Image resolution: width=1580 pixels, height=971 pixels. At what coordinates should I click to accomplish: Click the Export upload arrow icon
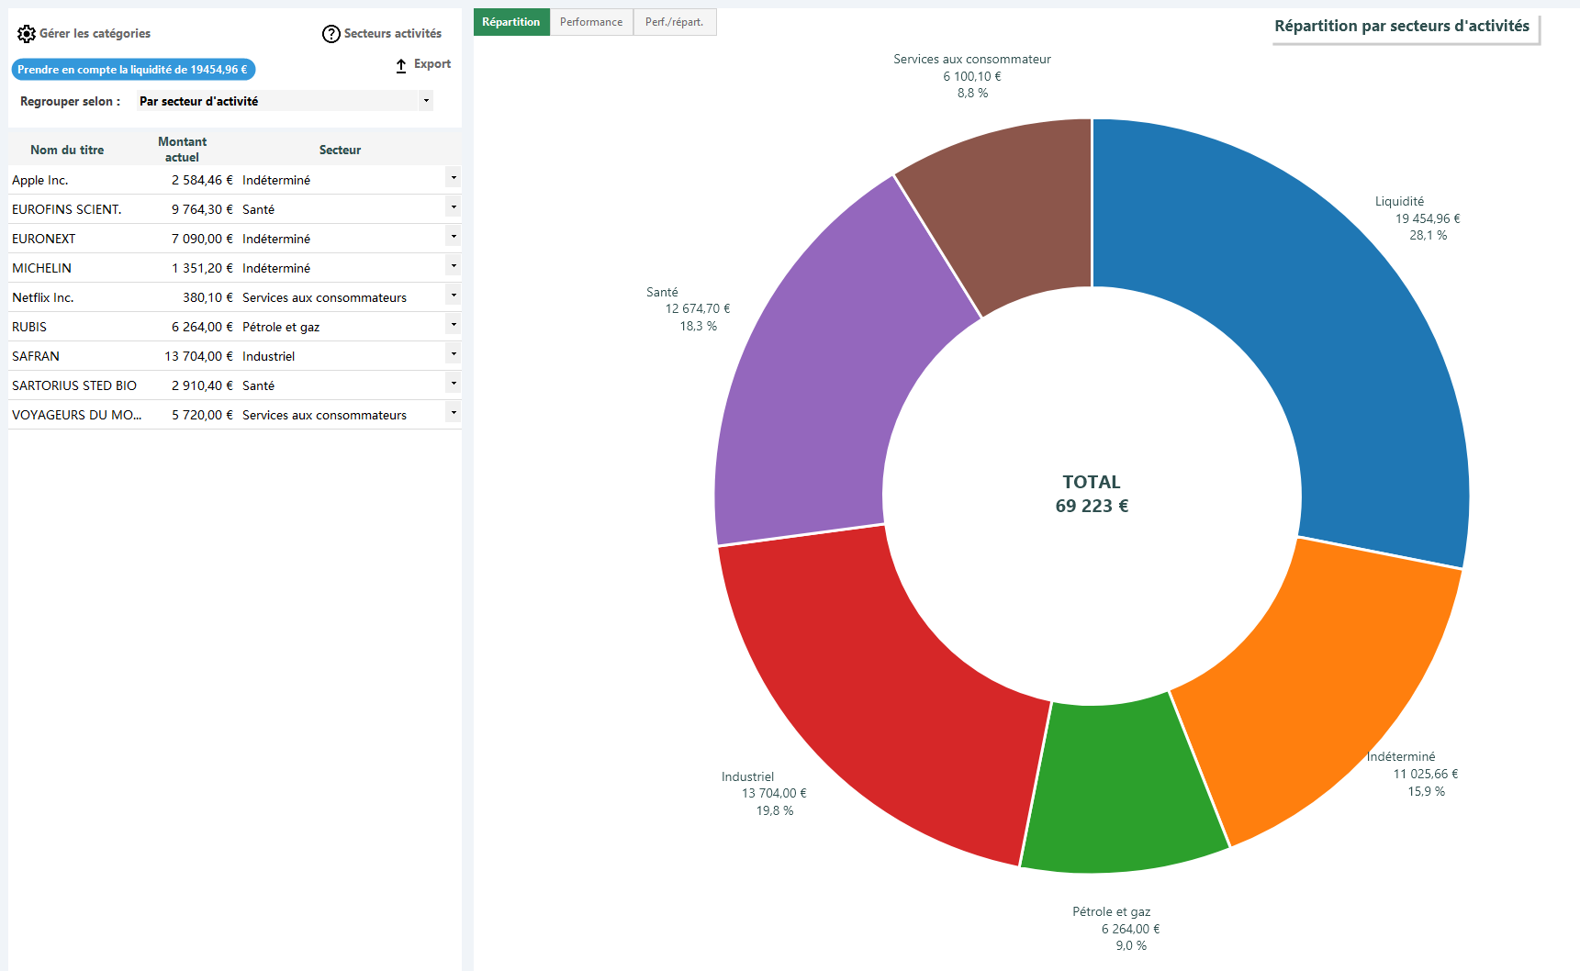pos(401,65)
